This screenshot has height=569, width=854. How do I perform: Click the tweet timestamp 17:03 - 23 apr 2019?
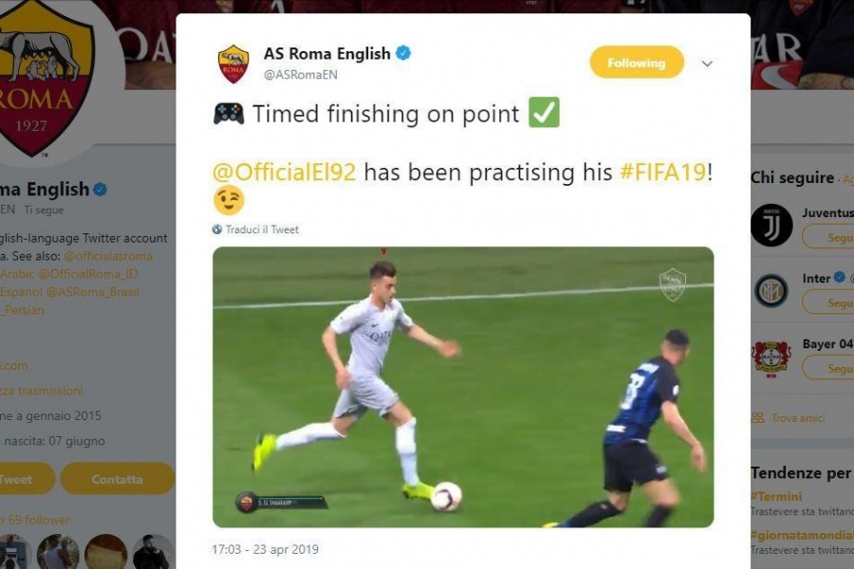point(266,549)
